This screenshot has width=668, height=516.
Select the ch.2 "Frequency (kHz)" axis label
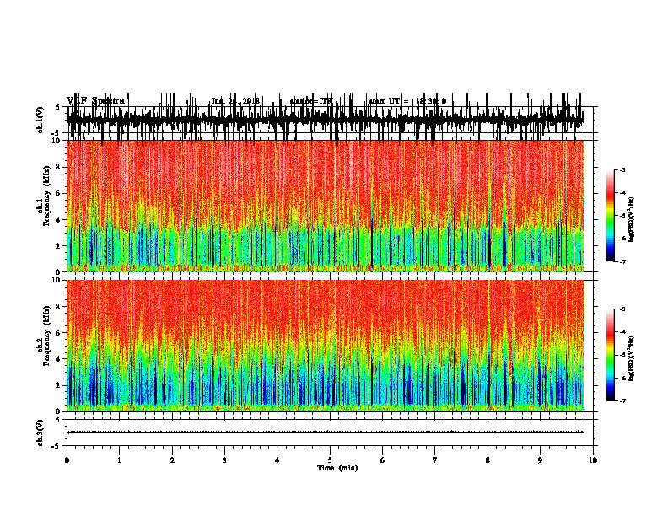pyautogui.click(x=46, y=336)
